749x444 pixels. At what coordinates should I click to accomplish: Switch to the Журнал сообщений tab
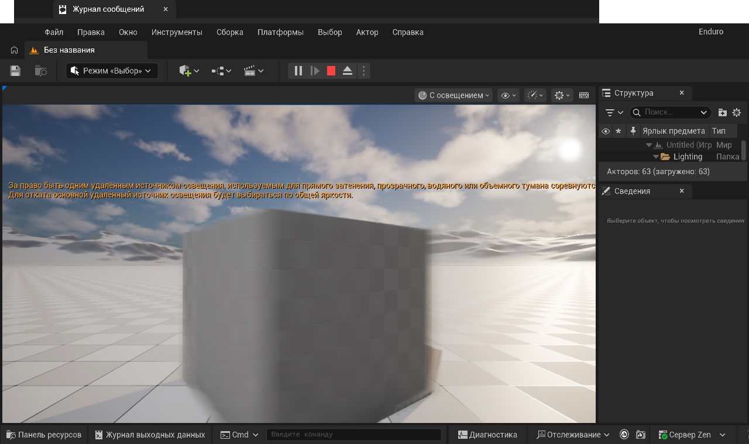(x=108, y=9)
